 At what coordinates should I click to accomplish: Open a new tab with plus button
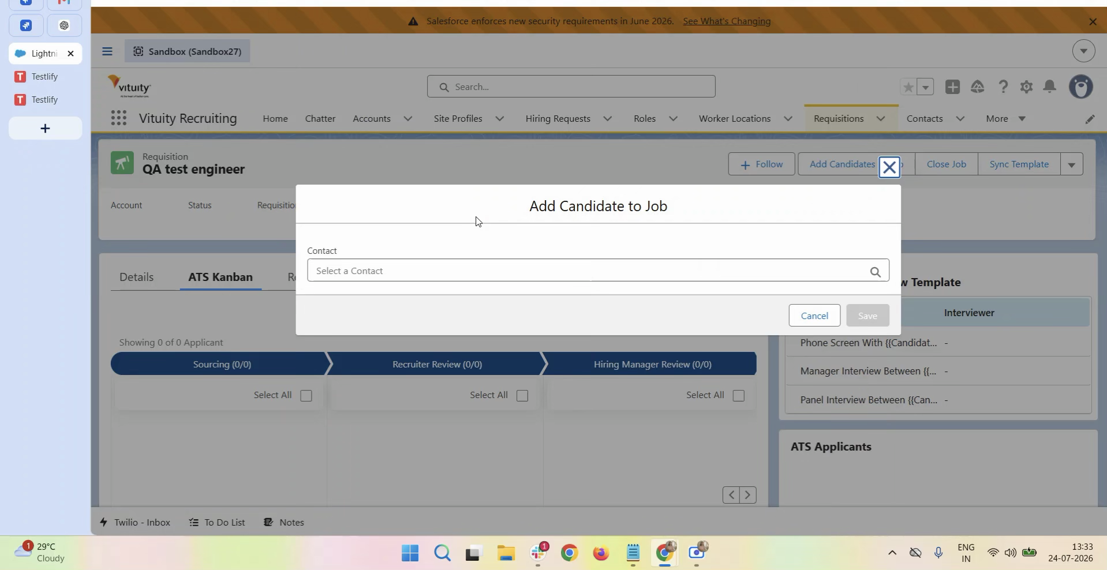[45, 128]
